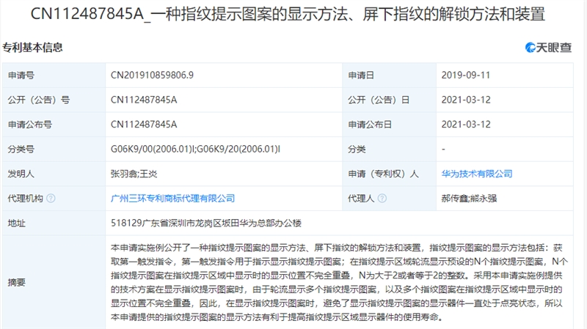The width and height of the screenshot is (587, 329).
Task: Click the 申请（专利权）人 label cell
Action: pos(390,174)
